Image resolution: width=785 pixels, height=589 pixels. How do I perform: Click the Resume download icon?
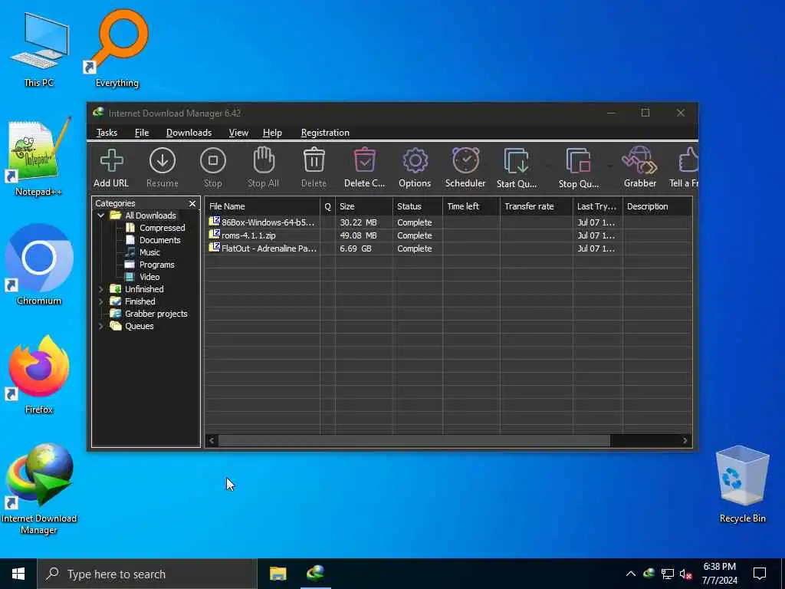(x=163, y=161)
